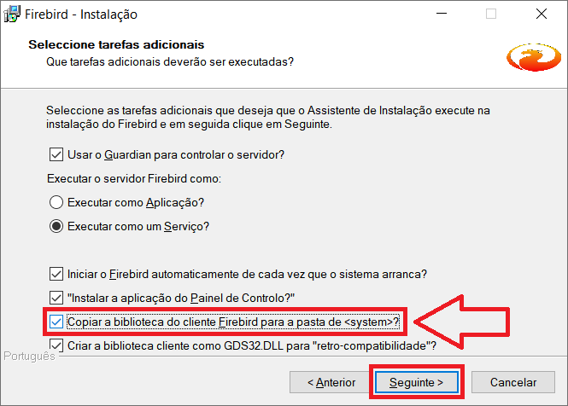Image resolution: width=568 pixels, height=406 pixels.
Task: Minimize the Firebird installer window
Action: point(441,14)
